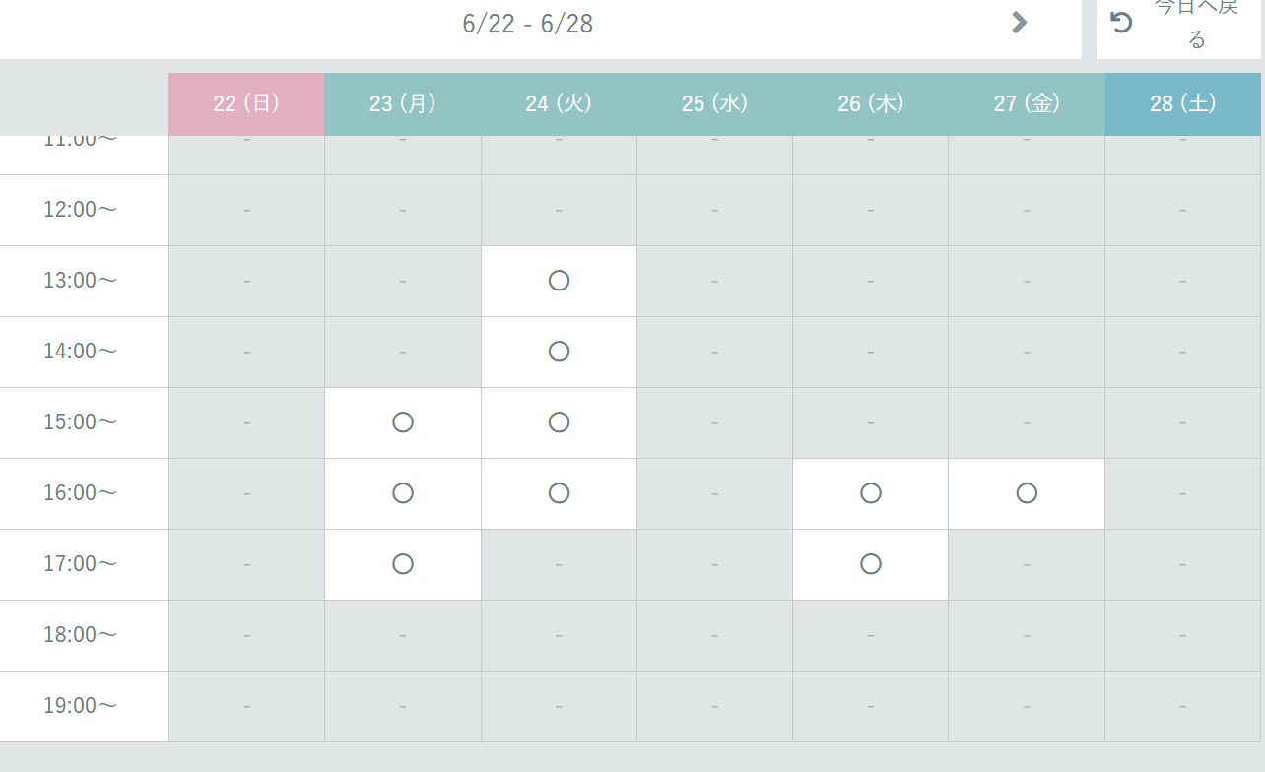The image size is (1265, 772).
Task: Click the 6/22 - 6/28 date range label
Action: click(527, 24)
